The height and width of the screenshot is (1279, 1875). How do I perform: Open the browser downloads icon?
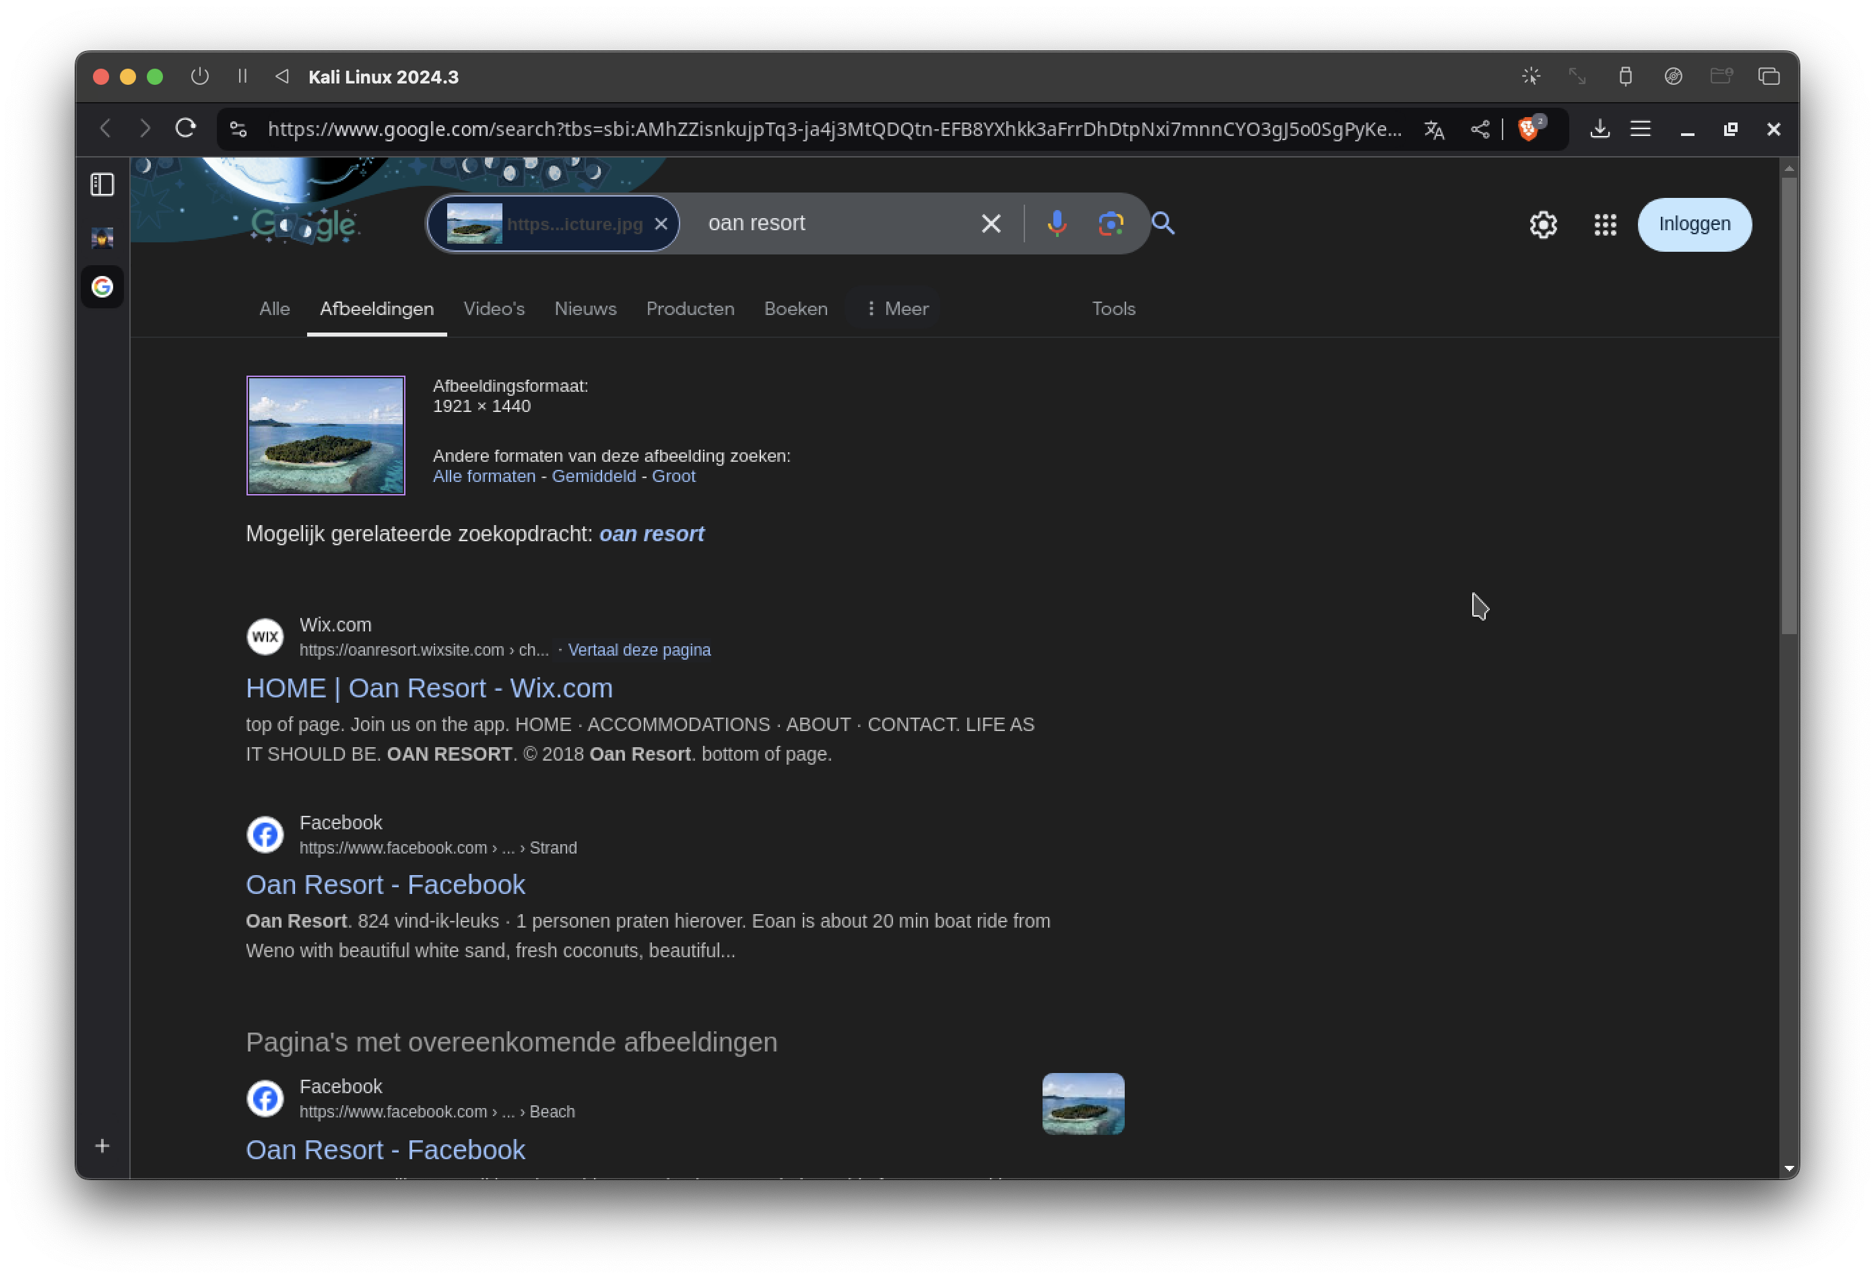point(1599,129)
